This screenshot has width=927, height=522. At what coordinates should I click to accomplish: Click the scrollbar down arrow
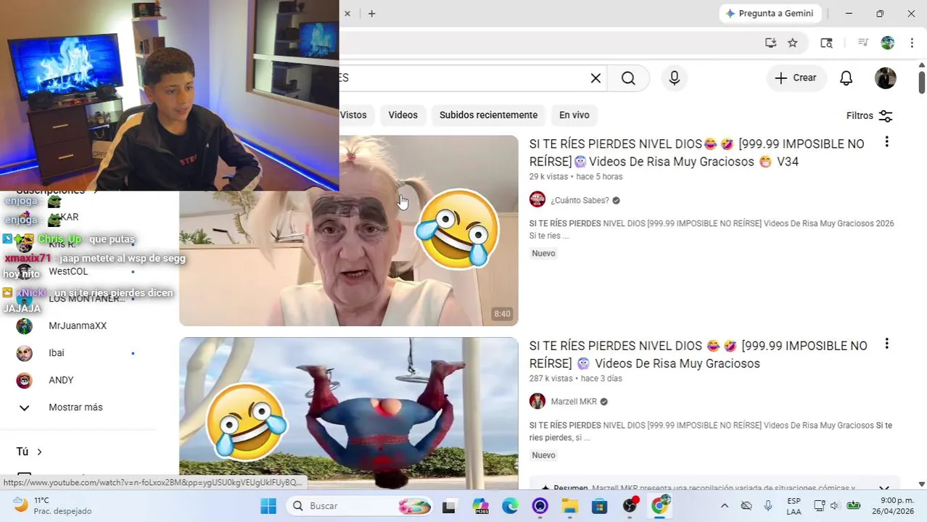pyautogui.click(x=921, y=484)
